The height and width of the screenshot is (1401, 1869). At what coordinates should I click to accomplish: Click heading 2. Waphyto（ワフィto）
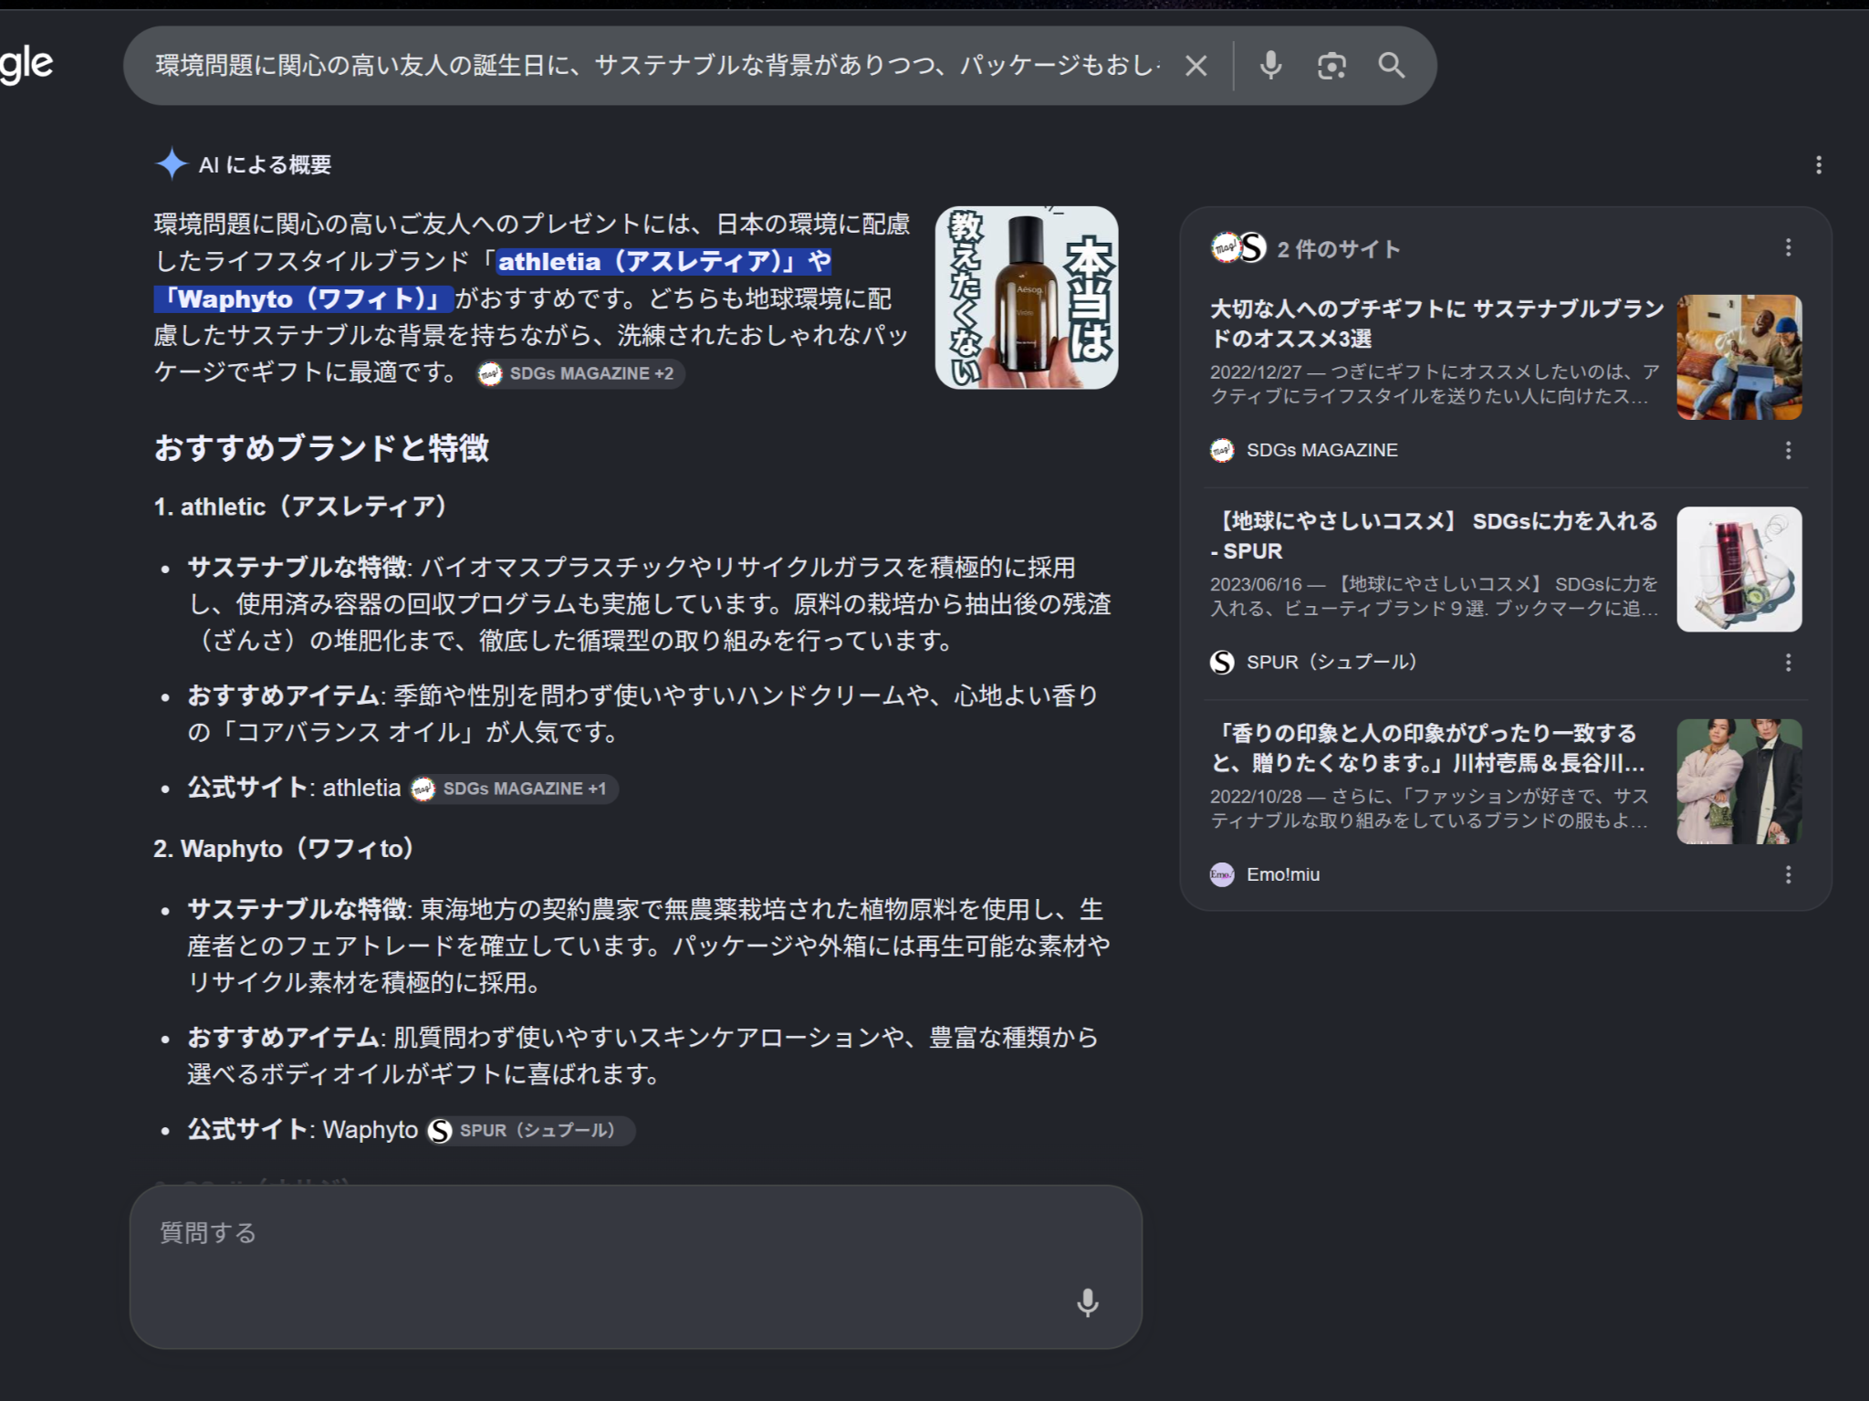pos(287,849)
